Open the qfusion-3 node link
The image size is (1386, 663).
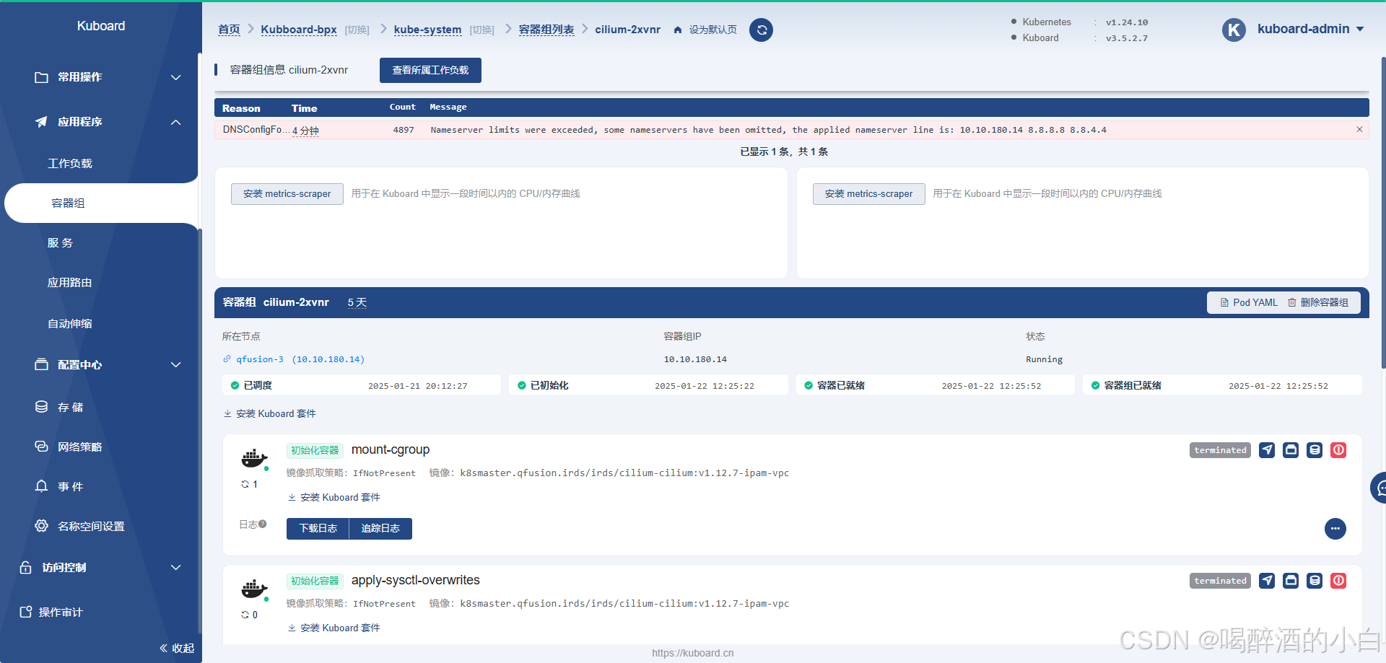(260, 359)
